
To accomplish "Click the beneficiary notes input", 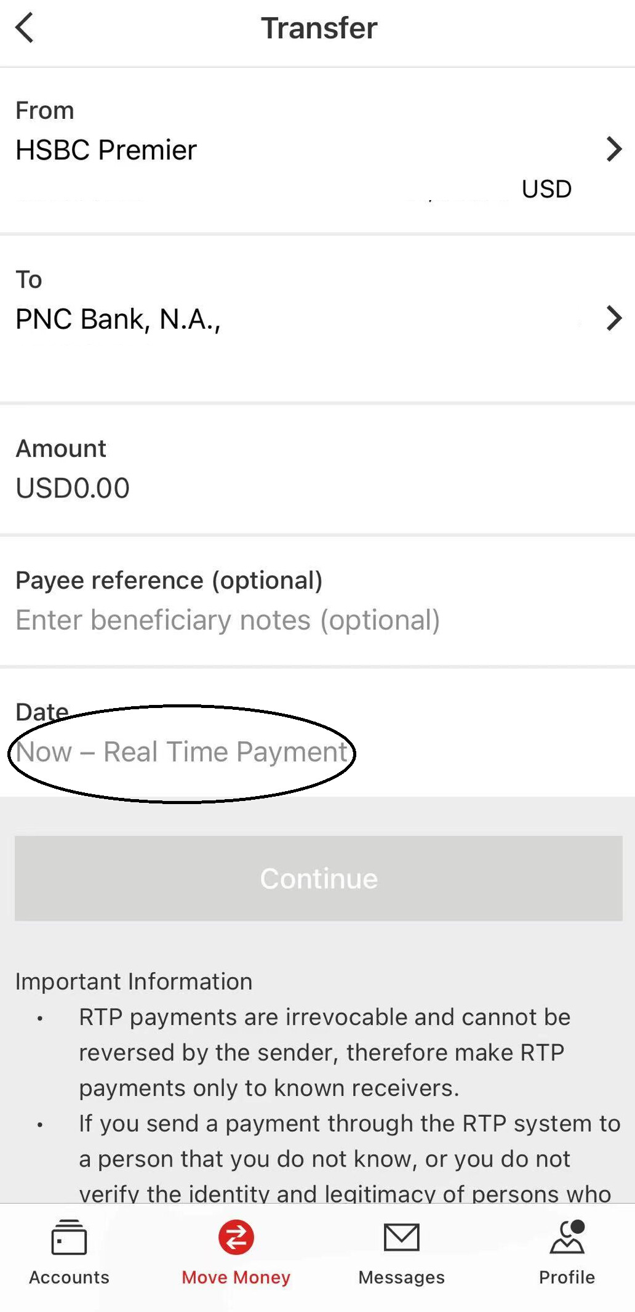I will click(228, 619).
